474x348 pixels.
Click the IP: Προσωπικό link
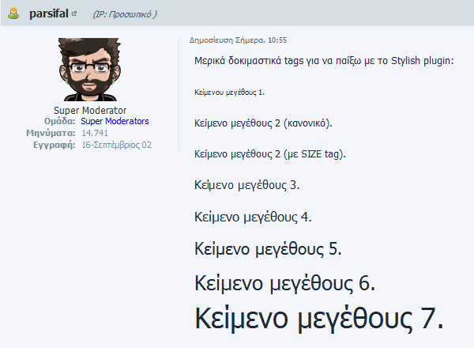(x=125, y=14)
